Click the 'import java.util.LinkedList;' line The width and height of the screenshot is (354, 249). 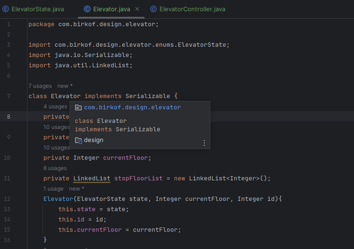(x=80, y=65)
